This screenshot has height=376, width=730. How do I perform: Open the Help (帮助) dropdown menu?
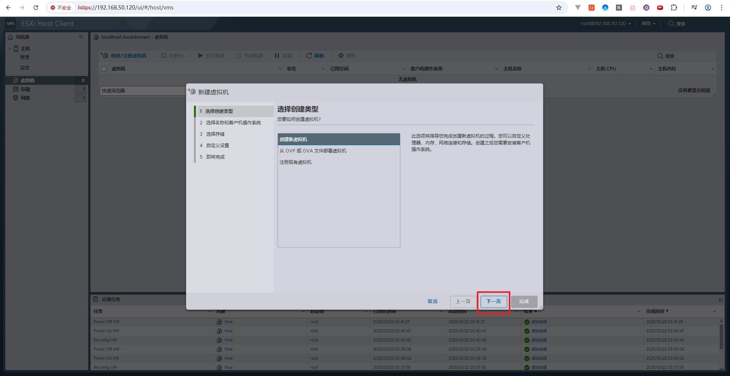pos(648,24)
